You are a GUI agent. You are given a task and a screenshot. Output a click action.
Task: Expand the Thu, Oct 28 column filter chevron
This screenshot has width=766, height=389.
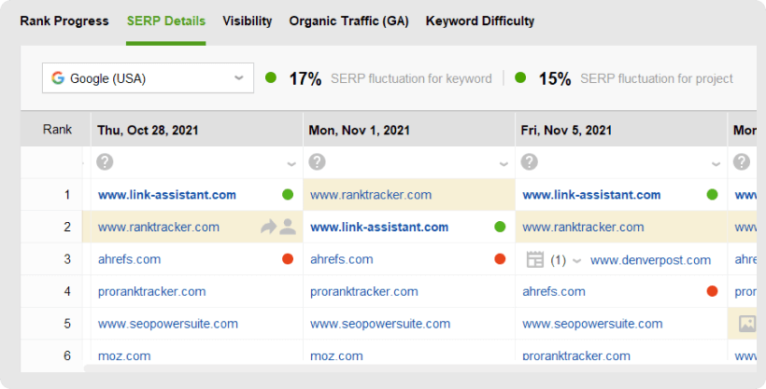tap(291, 164)
